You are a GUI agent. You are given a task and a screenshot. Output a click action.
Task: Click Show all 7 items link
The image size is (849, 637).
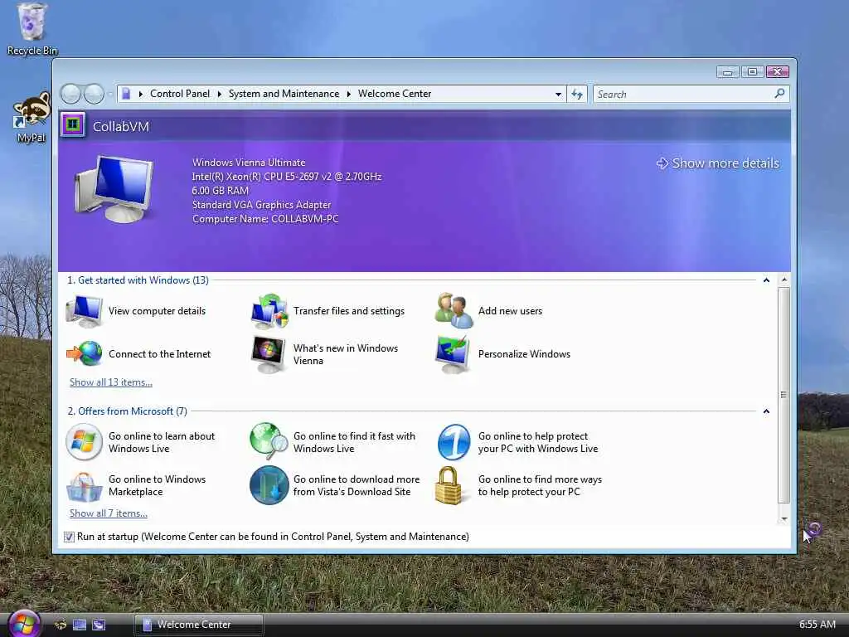click(x=109, y=513)
